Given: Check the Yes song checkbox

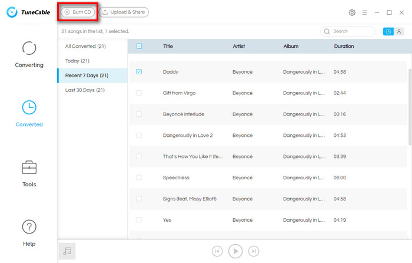Looking at the screenshot, I should click(x=139, y=220).
